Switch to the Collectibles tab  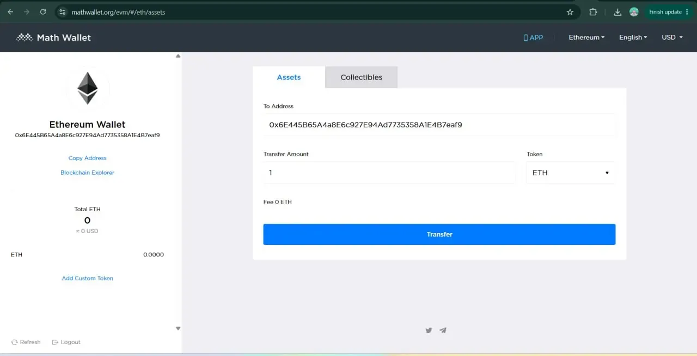coord(362,77)
